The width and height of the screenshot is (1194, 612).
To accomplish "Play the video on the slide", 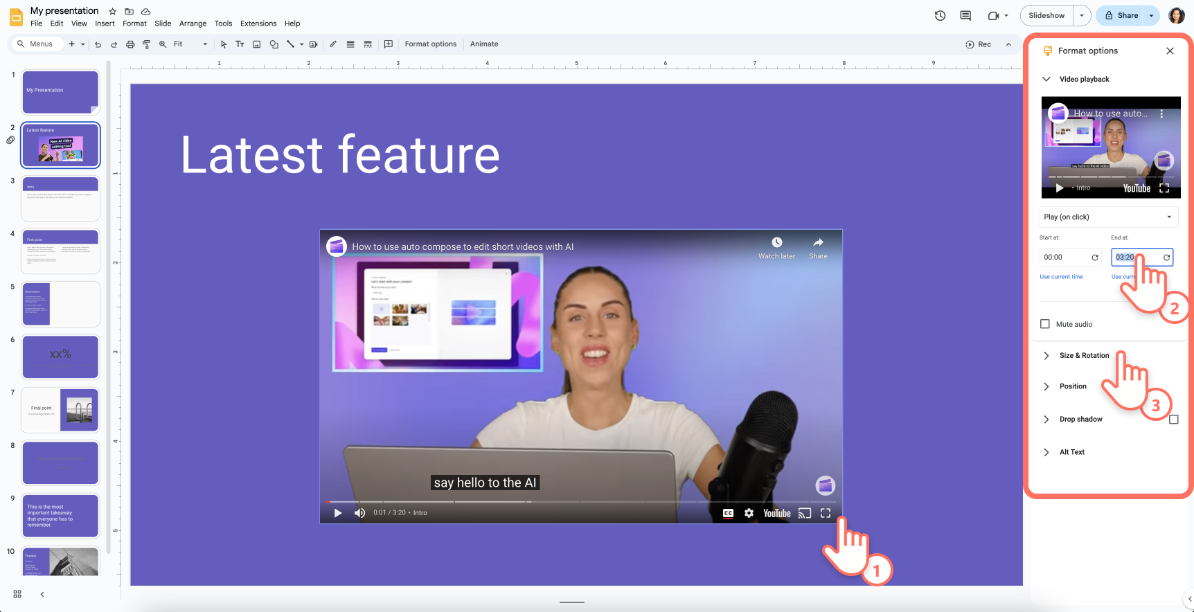I will (338, 513).
